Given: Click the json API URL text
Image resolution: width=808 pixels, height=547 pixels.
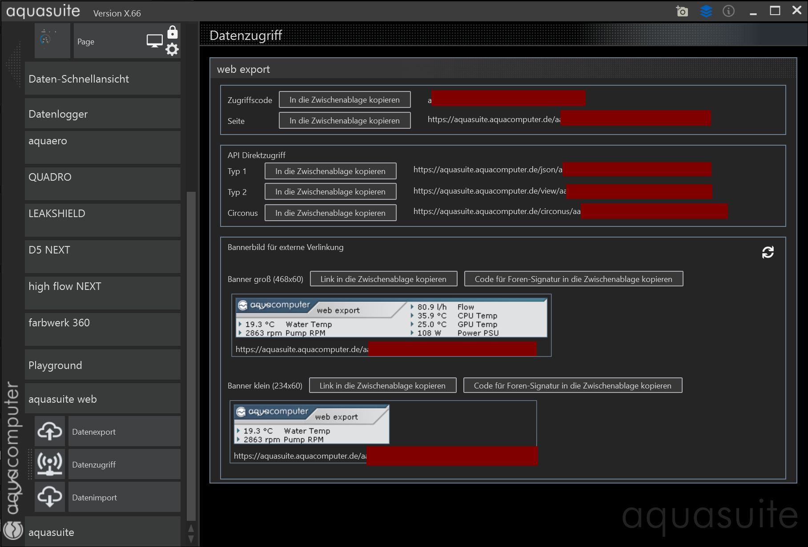Looking at the screenshot, I should pos(488,170).
